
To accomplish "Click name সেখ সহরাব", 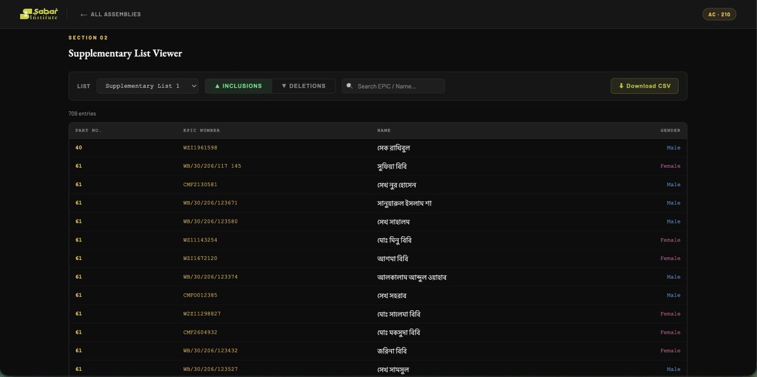I will (392, 295).
